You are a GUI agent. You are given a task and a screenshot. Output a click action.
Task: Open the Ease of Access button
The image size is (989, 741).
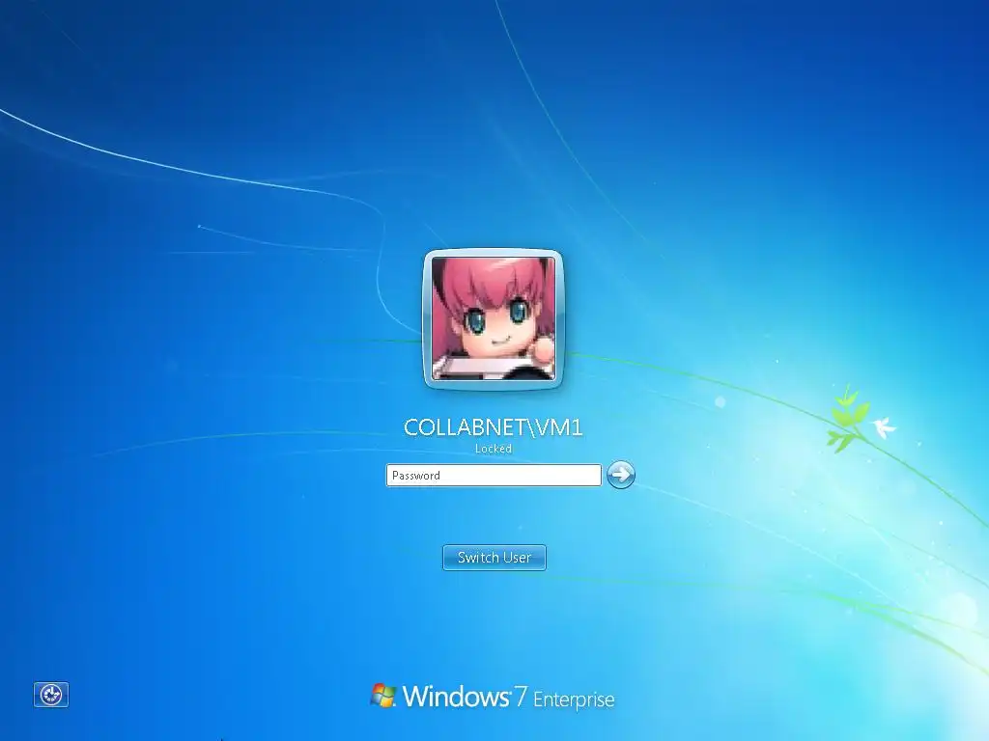(x=51, y=695)
